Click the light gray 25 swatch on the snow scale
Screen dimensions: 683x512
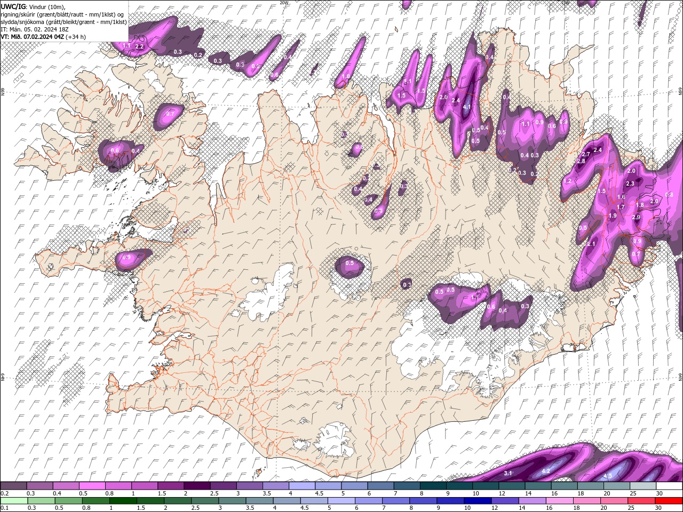coord(643,486)
